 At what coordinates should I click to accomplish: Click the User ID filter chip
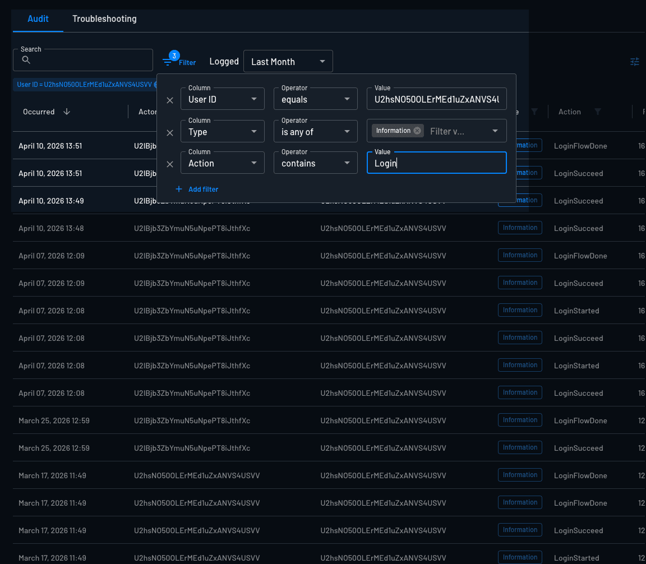point(85,85)
